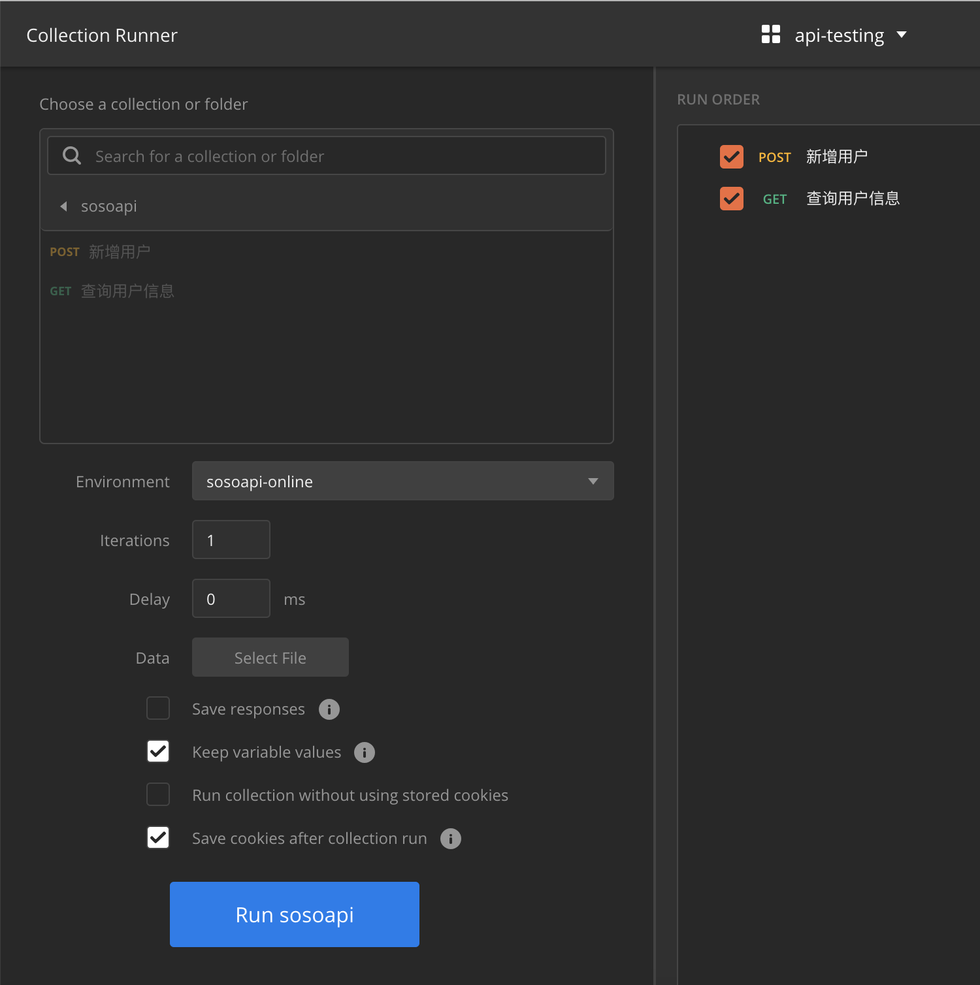Uncheck POST 新增用户 in Run Order
The width and height of the screenshot is (980, 985).
[732, 157]
